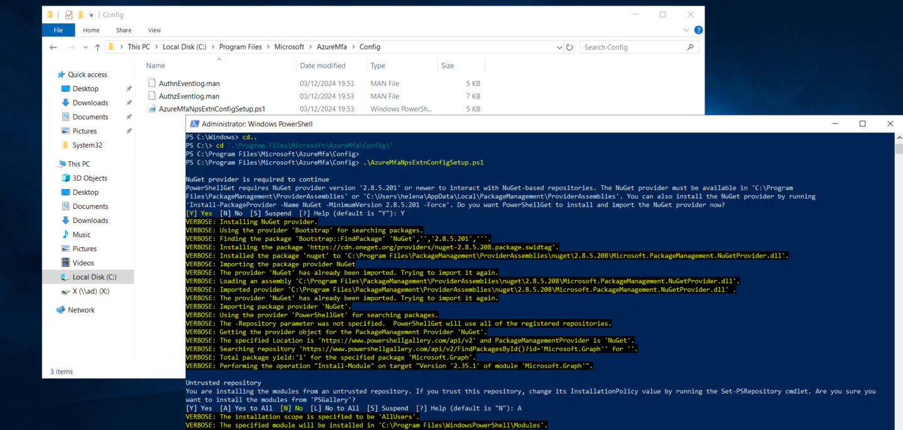
Task: Select Local Disk (C:) in navigation pane
Action: tap(94, 277)
